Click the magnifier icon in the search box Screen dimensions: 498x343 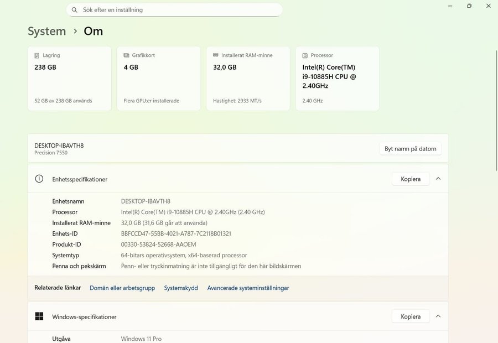[x=74, y=10]
